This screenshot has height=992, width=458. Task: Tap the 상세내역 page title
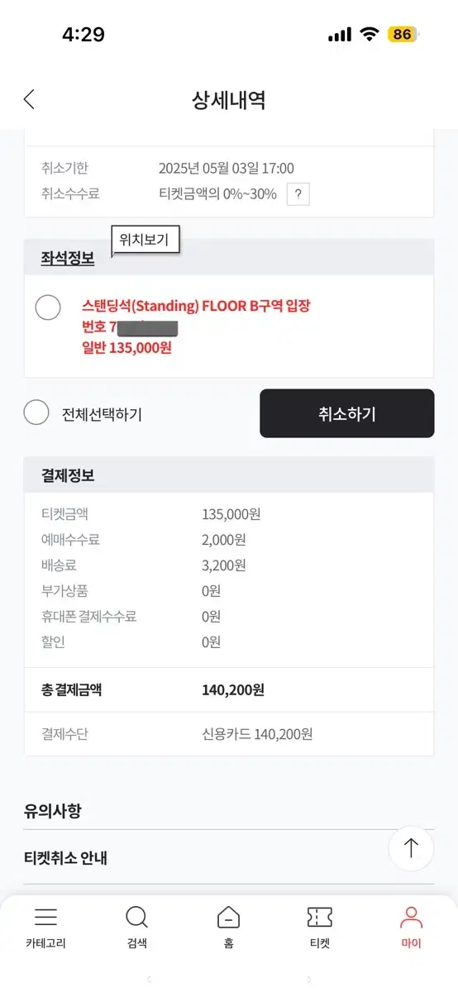coord(228,100)
